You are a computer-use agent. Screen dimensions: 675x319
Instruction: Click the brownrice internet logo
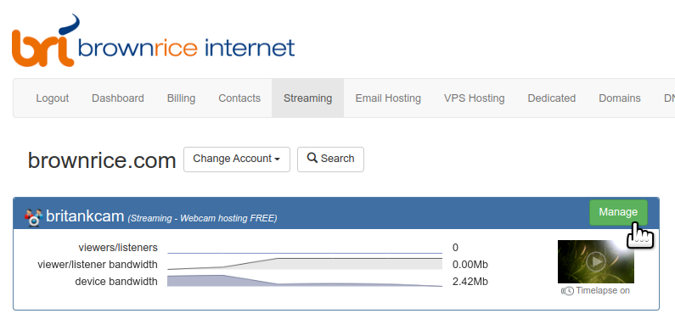(153, 41)
